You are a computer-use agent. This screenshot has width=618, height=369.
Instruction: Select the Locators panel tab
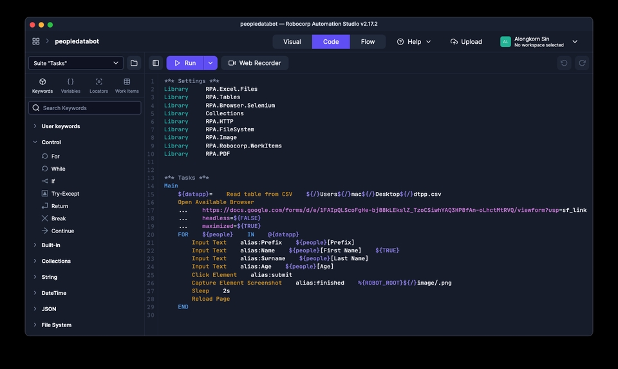tap(98, 86)
